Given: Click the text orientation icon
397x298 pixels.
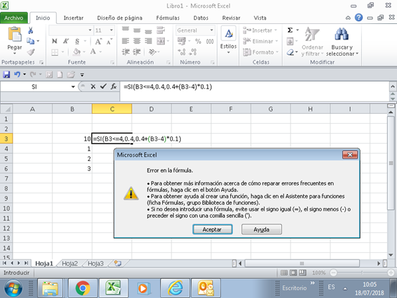Looking at the screenshot, I should (152, 52).
